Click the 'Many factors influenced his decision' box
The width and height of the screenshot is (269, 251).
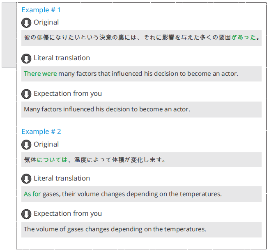[141, 109]
